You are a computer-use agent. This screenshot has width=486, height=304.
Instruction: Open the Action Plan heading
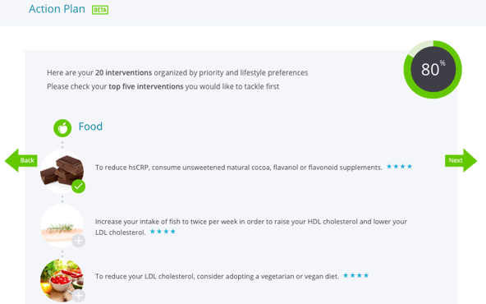coord(57,9)
